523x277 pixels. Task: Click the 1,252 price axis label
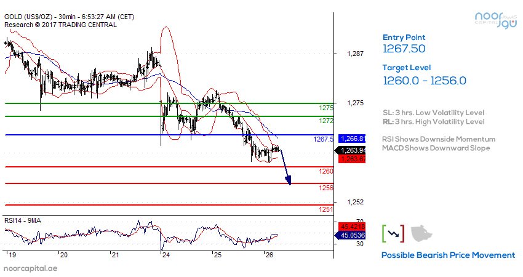(x=355, y=202)
